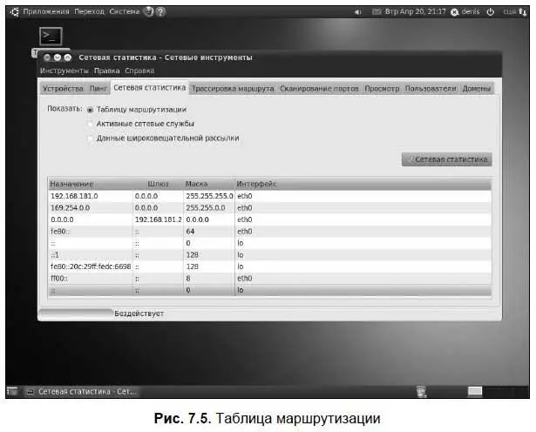
Task: Click the Бездействует status text
Action: (x=139, y=314)
